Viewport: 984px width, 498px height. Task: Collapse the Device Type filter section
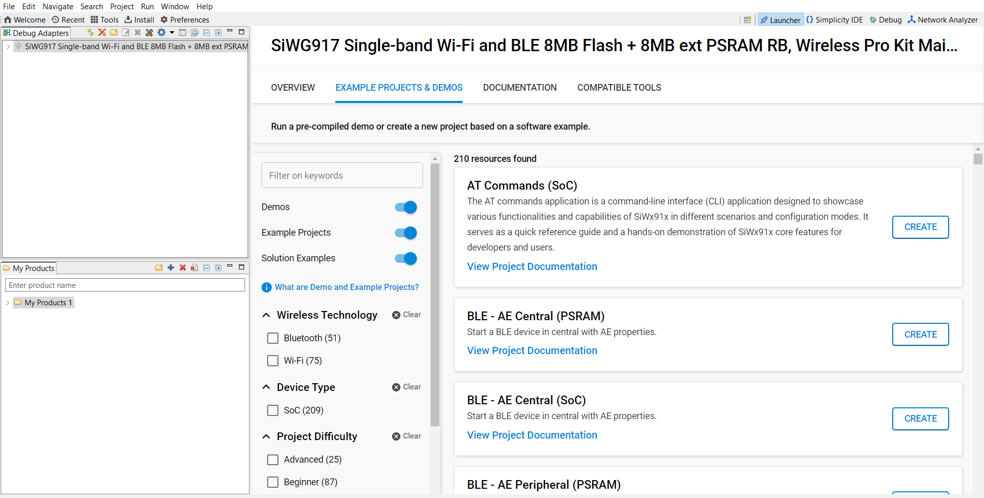pos(266,387)
